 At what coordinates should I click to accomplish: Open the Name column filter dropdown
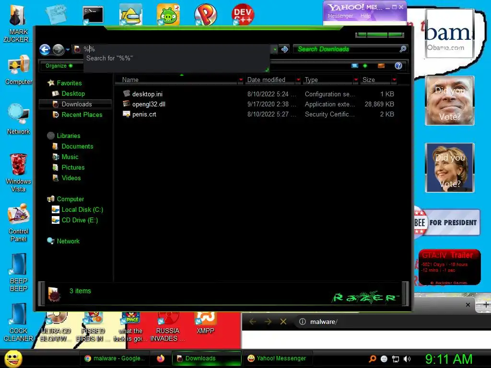coord(241,80)
